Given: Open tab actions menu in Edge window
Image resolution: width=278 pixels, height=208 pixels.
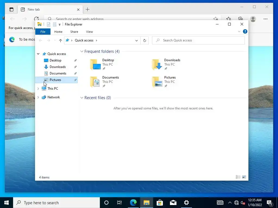Looking at the screenshot, I should click(x=11, y=9).
